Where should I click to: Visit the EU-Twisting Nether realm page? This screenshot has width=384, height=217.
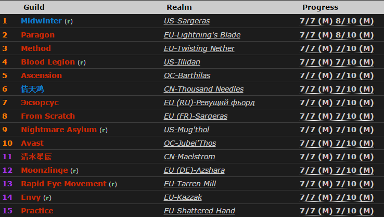(199, 48)
